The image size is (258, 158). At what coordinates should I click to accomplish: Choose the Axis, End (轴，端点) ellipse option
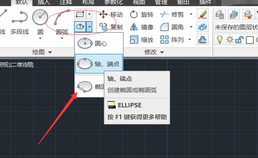click(x=99, y=64)
